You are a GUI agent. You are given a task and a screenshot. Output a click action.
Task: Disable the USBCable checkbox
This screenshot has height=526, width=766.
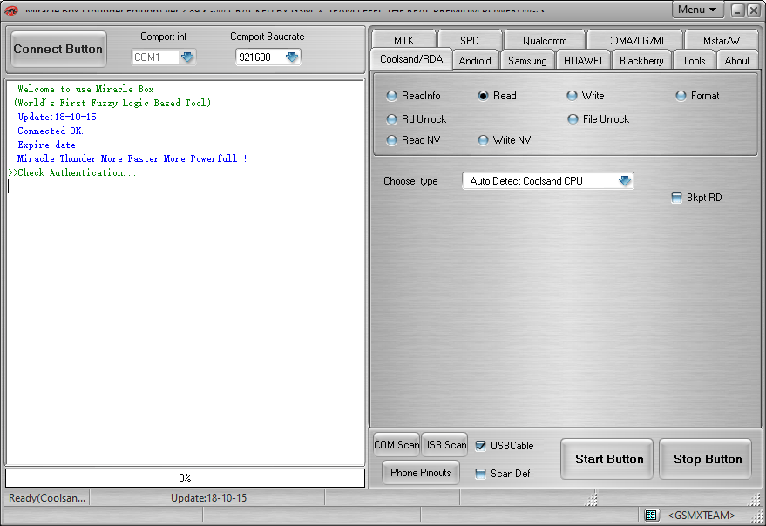click(x=482, y=445)
